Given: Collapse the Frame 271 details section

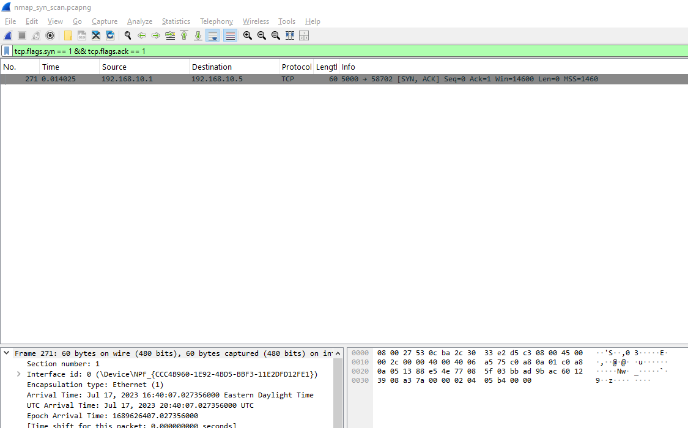Looking at the screenshot, I should point(6,353).
